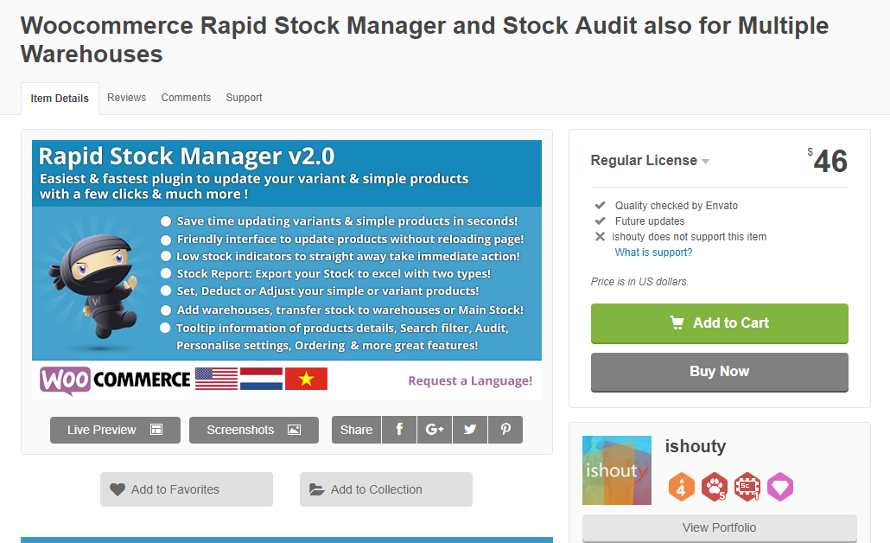Click the ishouty author name
The image size is (890, 543).
[x=696, y=446]
